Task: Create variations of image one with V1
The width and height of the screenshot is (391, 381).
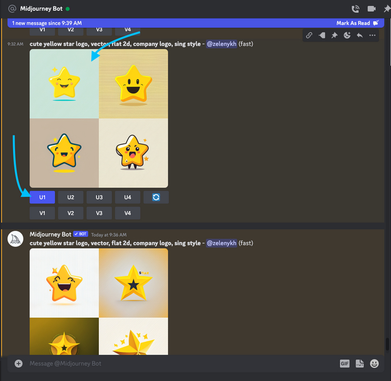Action: tap(42, 213)
